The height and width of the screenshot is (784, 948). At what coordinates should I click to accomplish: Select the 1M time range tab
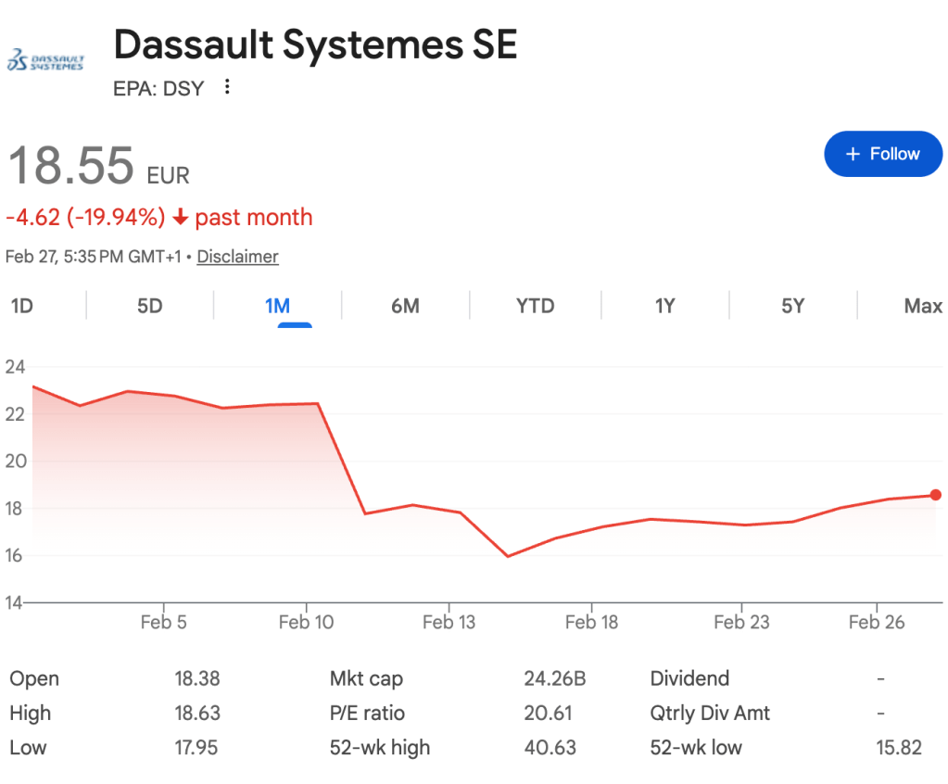(277, 306)
